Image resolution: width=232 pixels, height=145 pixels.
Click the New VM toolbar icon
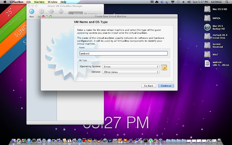pos(32,12)
